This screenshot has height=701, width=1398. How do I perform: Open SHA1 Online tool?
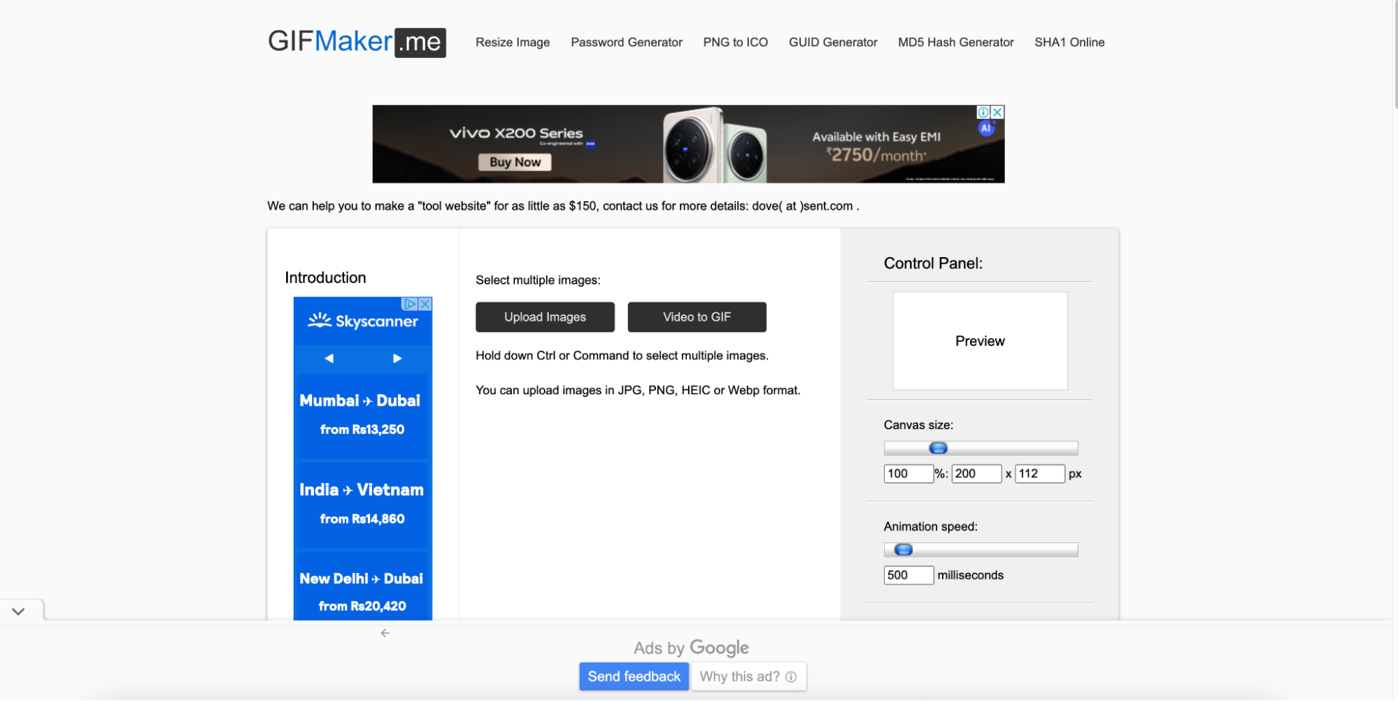(1069, 43)
